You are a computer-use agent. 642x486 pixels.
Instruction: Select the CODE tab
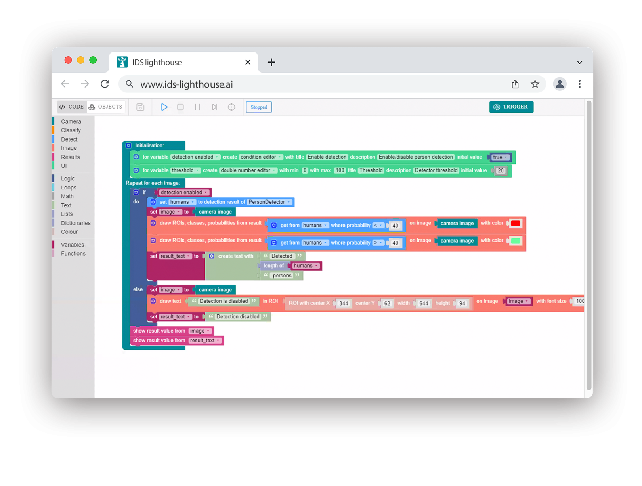point(72,107)
